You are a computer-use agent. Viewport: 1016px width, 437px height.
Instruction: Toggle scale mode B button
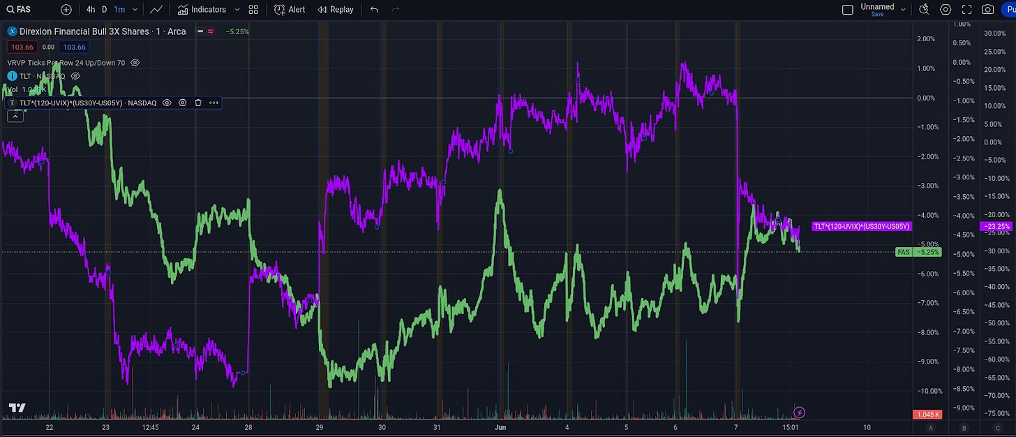(x=964, y=428)
